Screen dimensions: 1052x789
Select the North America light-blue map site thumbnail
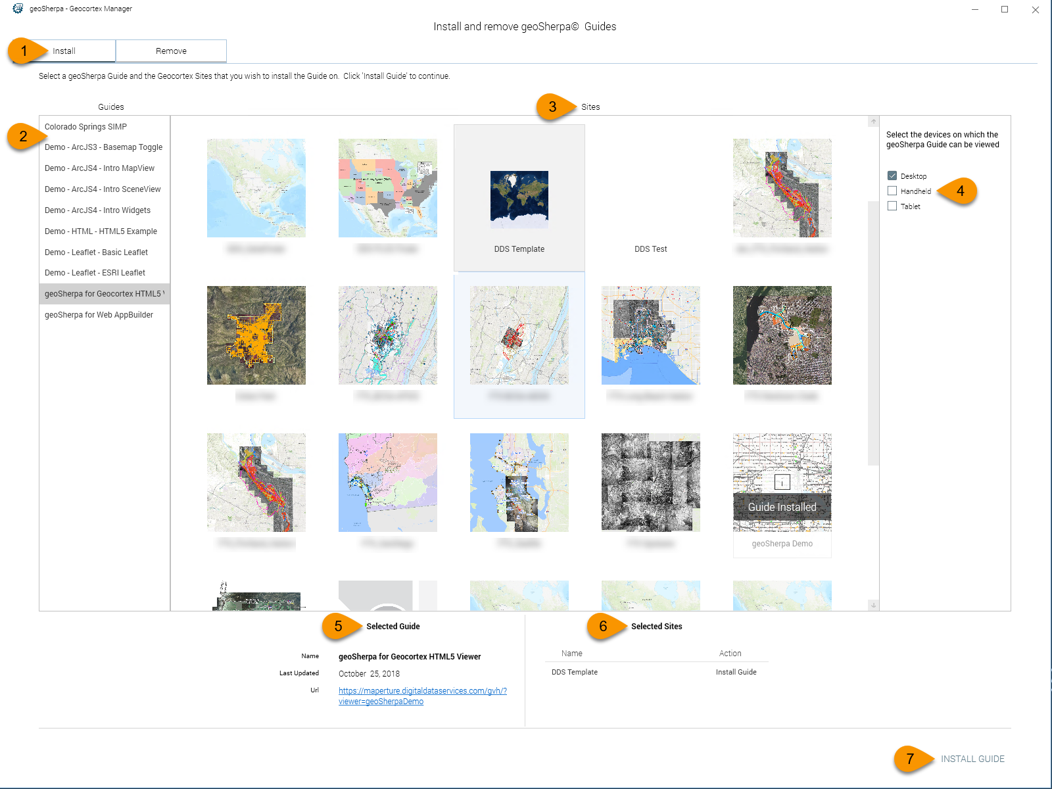pos(256,188)
